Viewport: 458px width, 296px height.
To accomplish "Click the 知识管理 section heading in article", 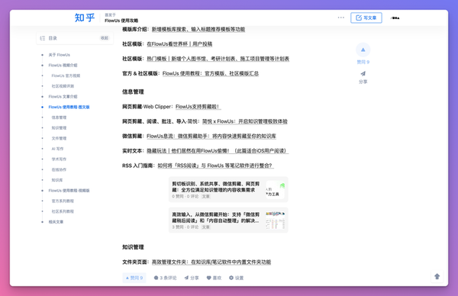I will 133,247.
